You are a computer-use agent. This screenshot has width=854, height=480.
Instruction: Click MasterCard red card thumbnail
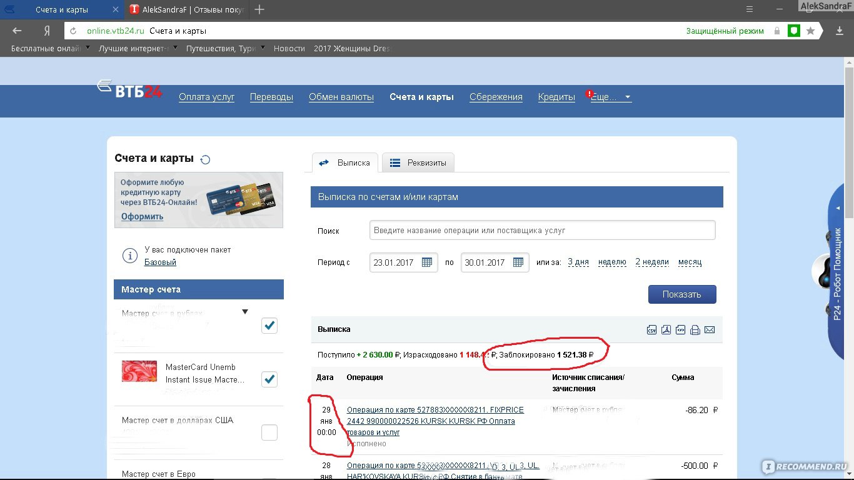point(139,371)
